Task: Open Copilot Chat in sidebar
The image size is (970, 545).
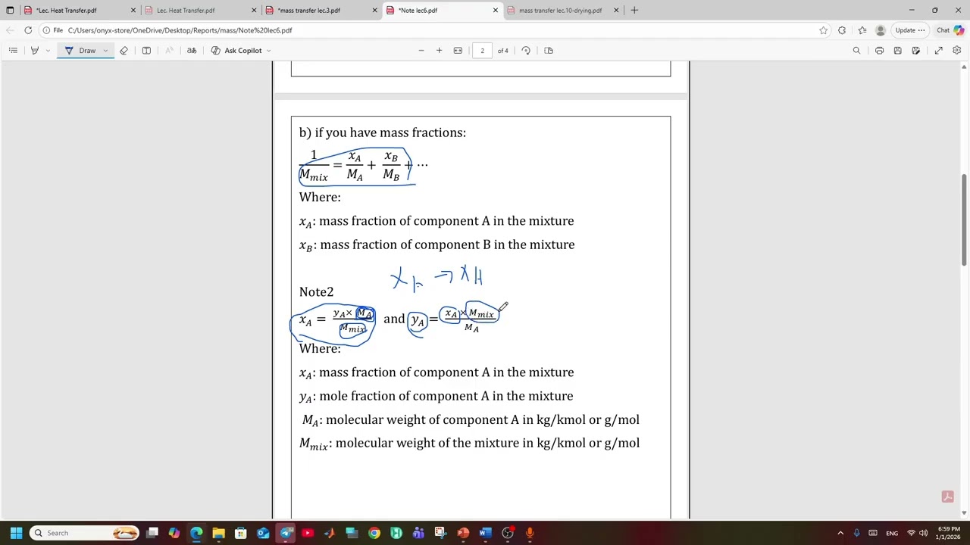Action: pos(950,30)
